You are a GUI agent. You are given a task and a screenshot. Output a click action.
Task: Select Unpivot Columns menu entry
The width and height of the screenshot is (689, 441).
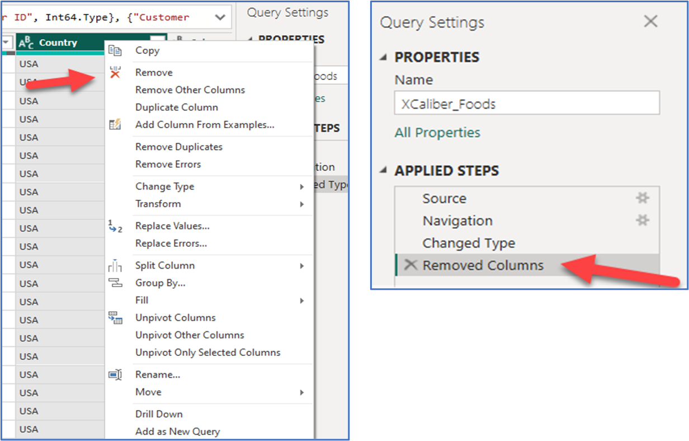175,317
